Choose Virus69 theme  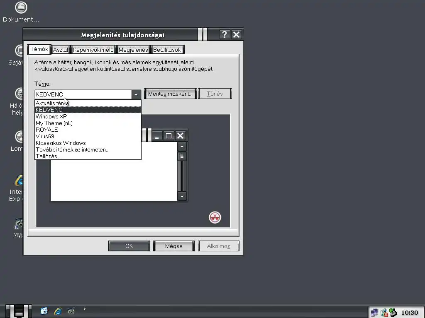click(x=88, y=136)
